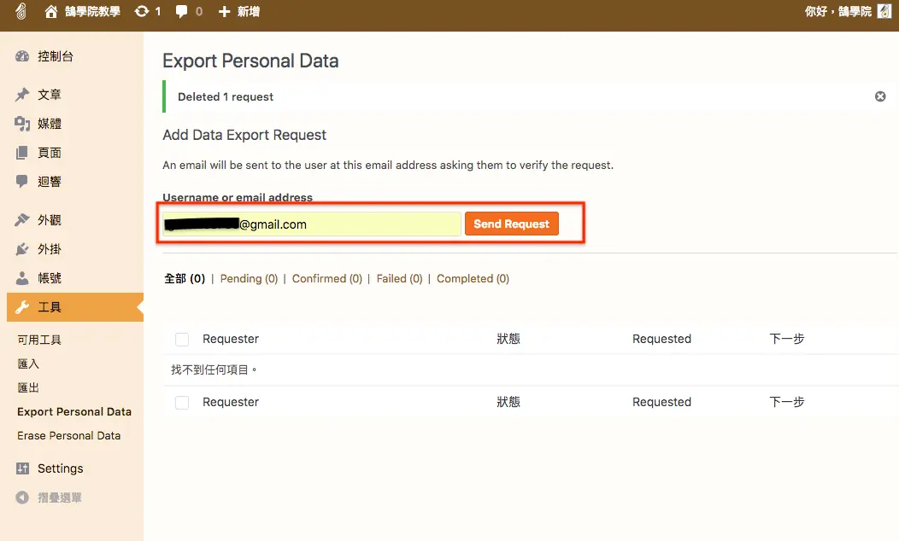
Task: Open the comments bubble icon in admin bar
Action: 181,11
